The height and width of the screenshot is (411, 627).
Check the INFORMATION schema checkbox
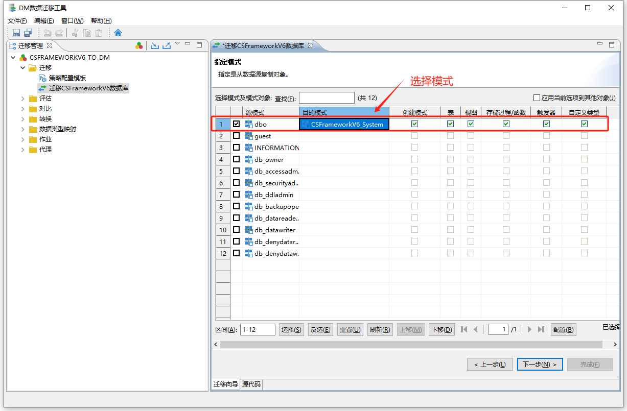[236, 148]
